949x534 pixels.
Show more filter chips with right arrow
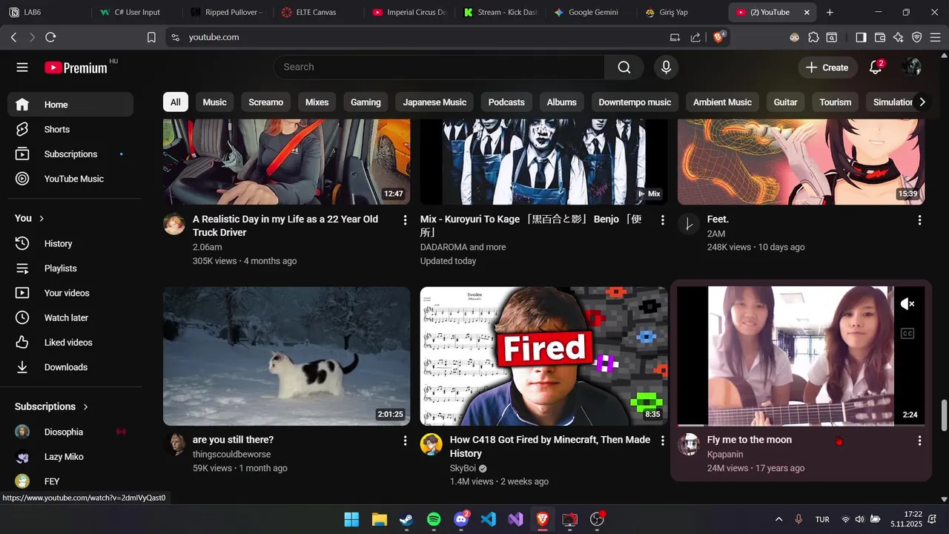click(922, 102)
